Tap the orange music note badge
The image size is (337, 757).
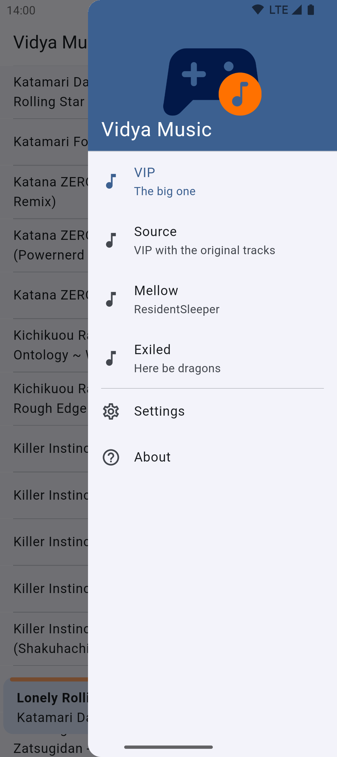240,94
